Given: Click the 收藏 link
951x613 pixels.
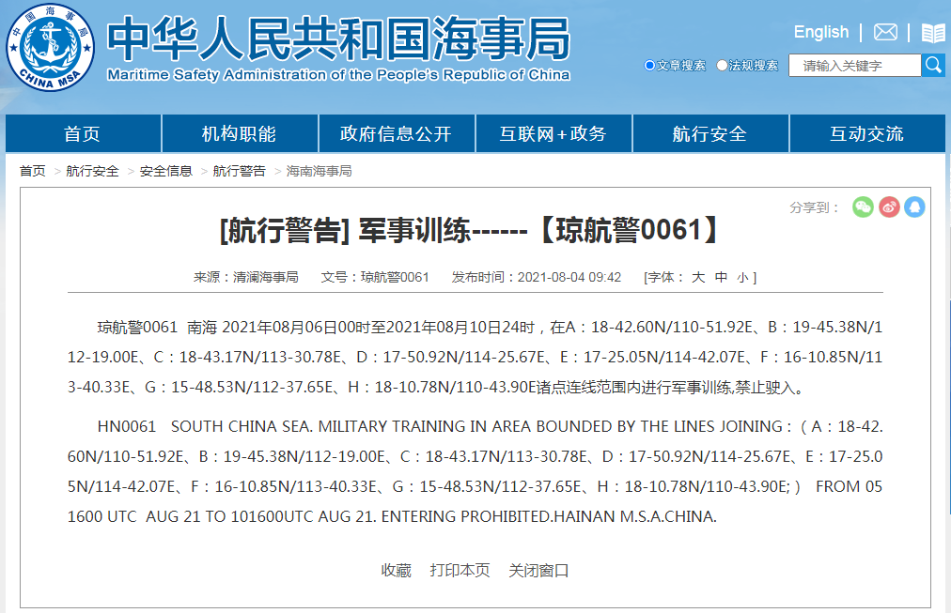Looking at the screenshot, I should tap(396, 571).
